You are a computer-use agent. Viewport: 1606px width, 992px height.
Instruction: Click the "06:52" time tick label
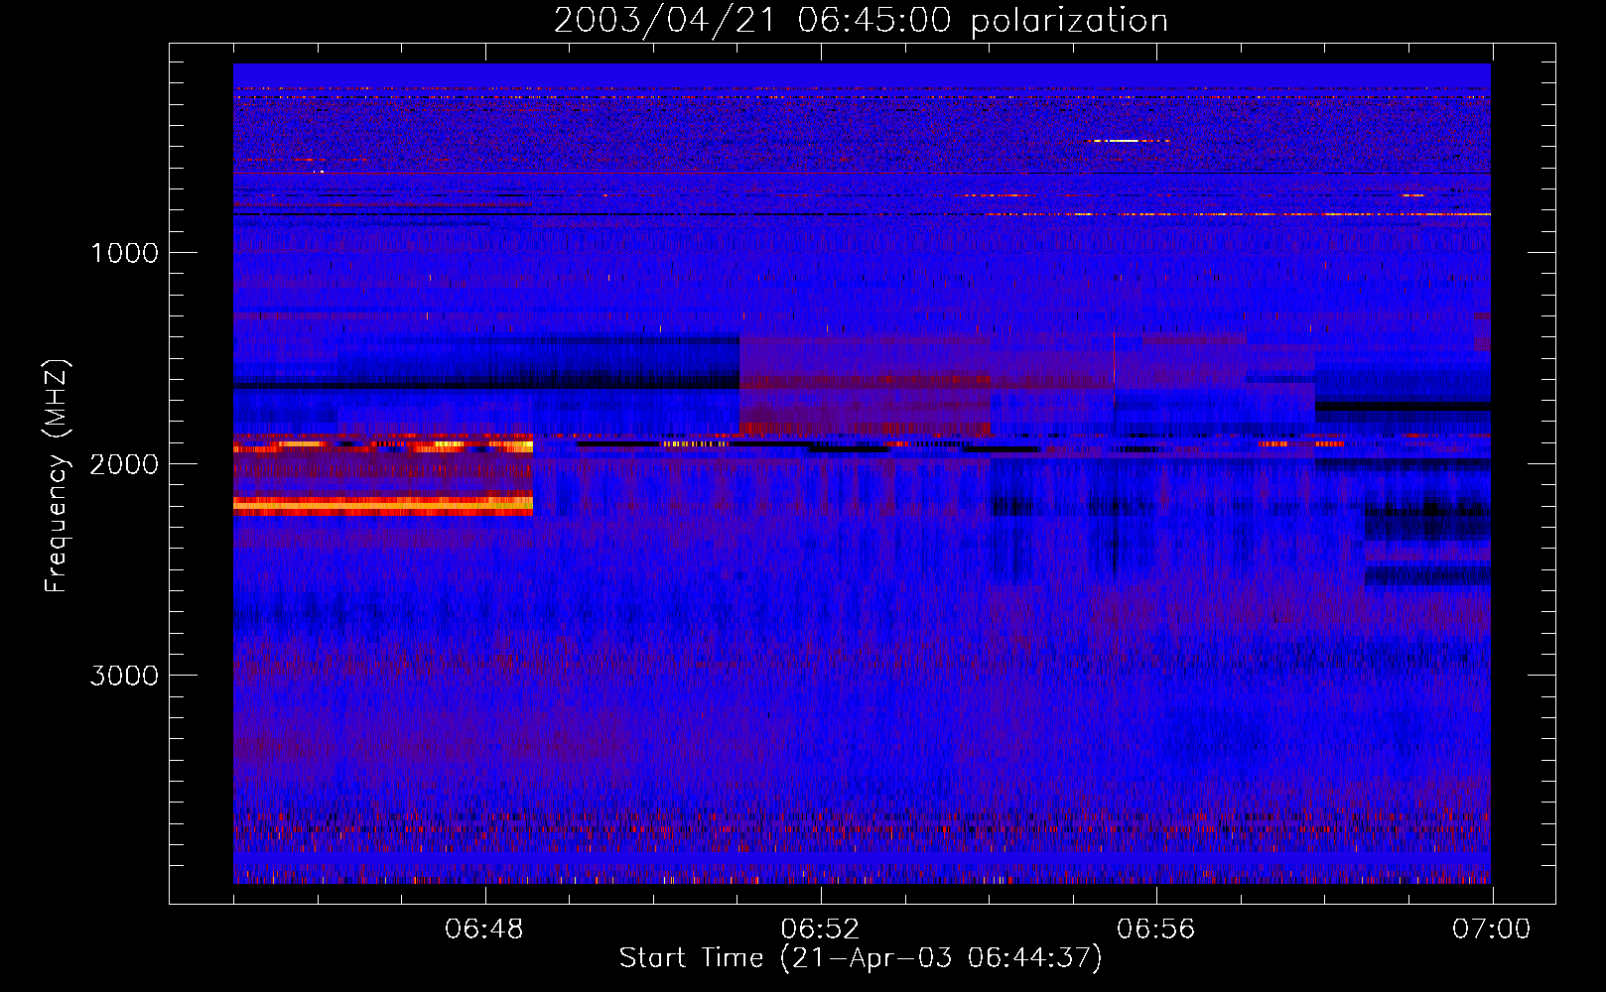coord(820,930)
